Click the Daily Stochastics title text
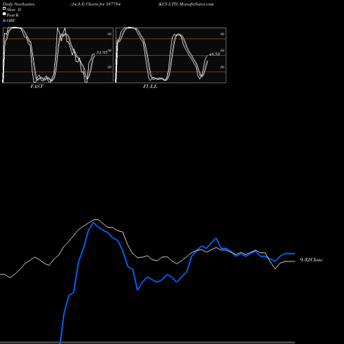The image size is (344, 344). coord(19,4)
